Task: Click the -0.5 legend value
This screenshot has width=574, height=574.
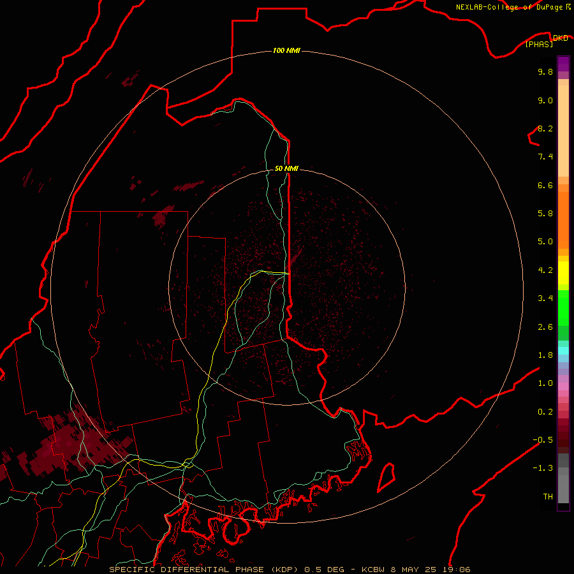Action: point(543,440)
